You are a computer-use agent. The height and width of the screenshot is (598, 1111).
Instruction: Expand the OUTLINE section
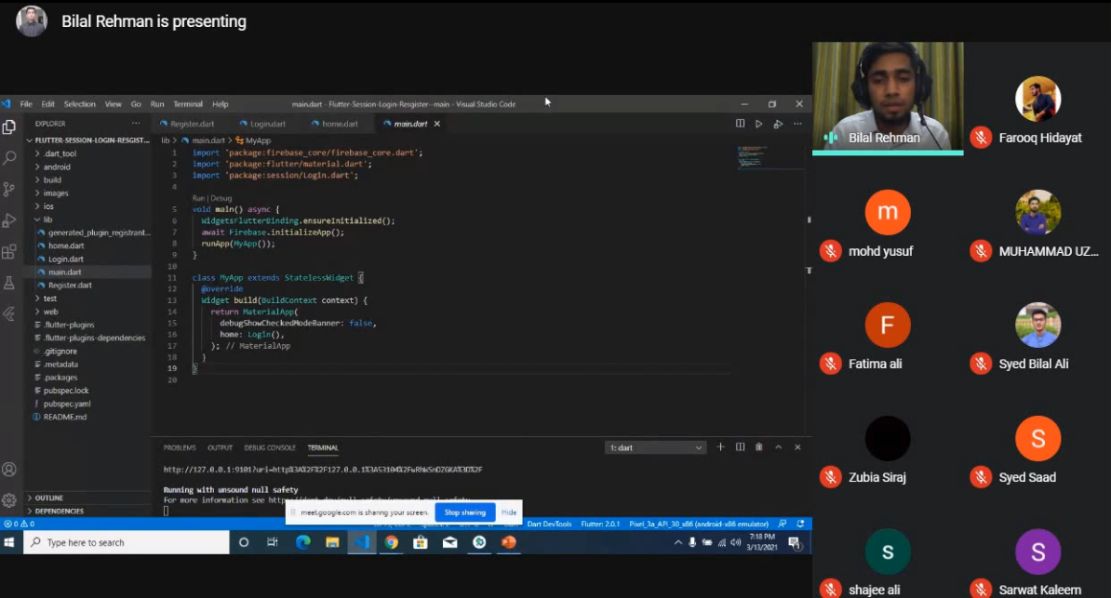coord(48,498)
